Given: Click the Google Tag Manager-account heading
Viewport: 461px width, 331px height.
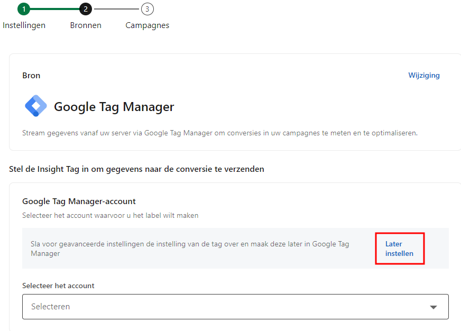Looking at the screenshot, I should 79,201.
